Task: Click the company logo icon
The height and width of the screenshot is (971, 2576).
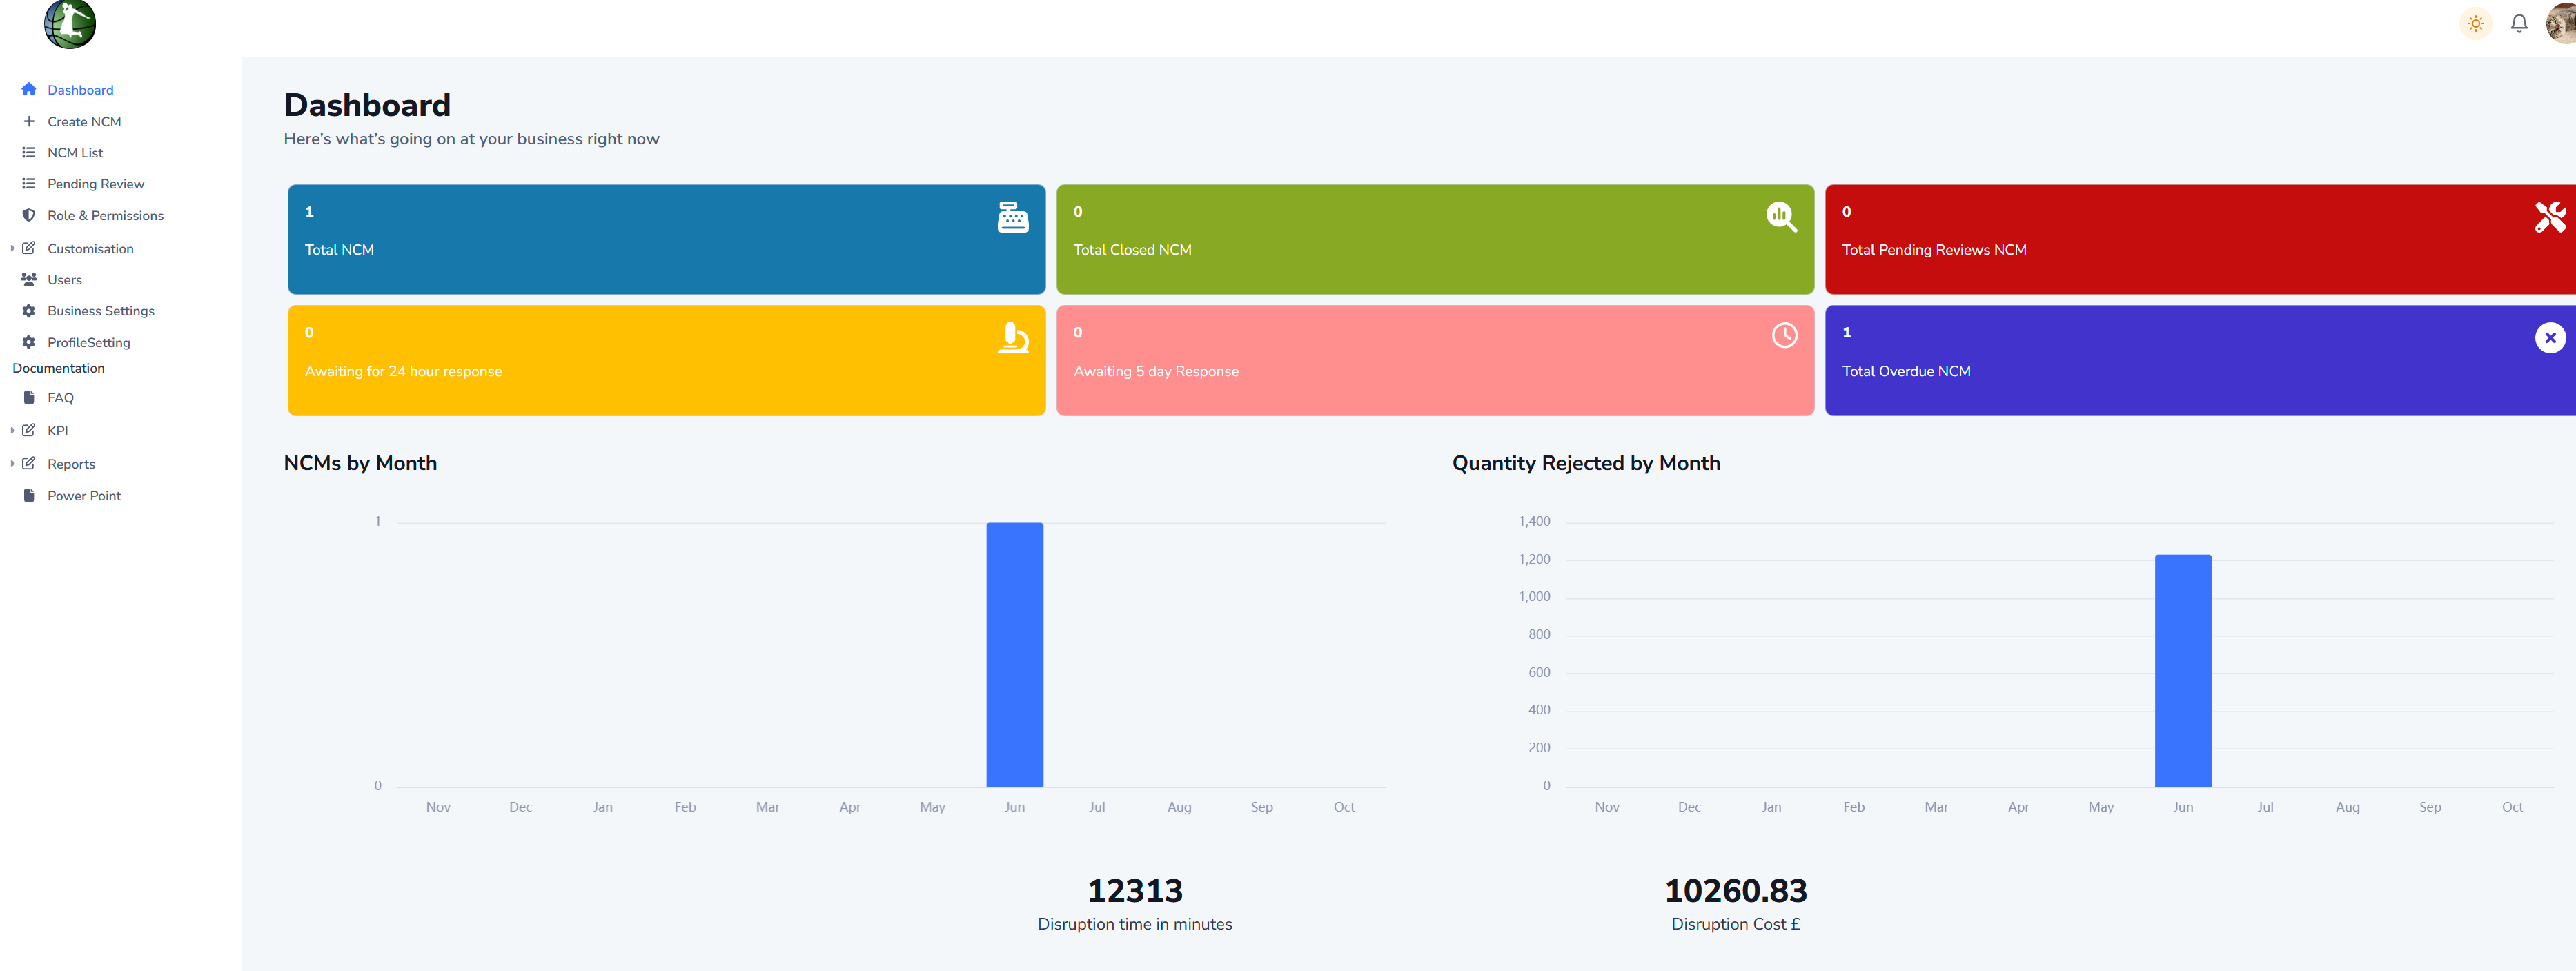Action: pos(70,24)
